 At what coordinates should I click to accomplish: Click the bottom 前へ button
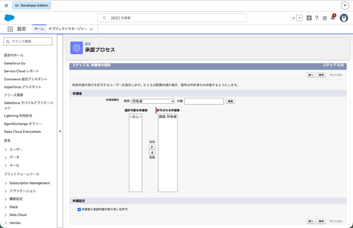(x=311, y=221)
